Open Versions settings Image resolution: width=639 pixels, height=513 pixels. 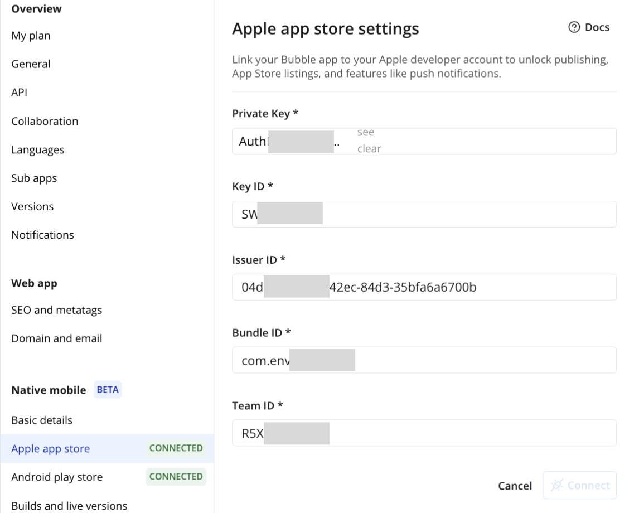click(32, 206)
